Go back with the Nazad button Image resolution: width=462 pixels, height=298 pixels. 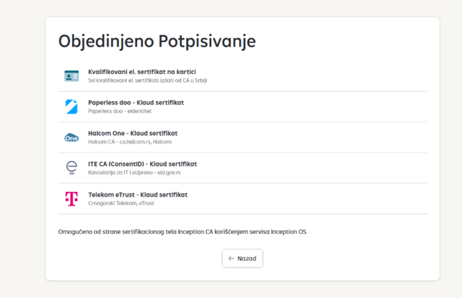(242, 258)
